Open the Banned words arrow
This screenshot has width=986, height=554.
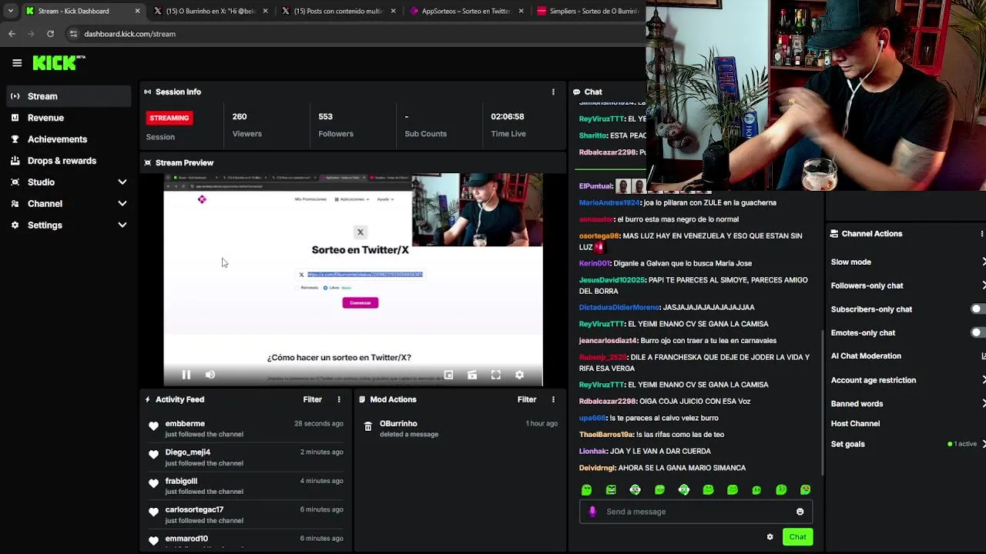click(x=983, y=404)
